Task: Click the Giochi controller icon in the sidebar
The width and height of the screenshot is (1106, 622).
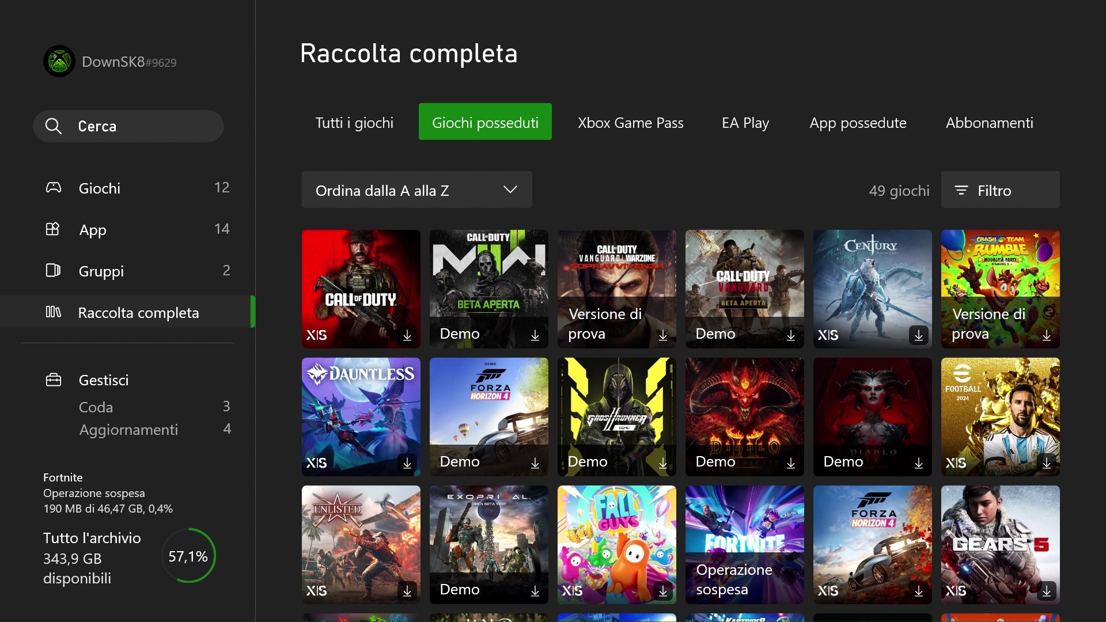Action: (54, 188)
